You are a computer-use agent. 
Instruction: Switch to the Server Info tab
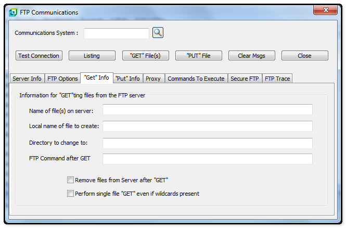27,79
